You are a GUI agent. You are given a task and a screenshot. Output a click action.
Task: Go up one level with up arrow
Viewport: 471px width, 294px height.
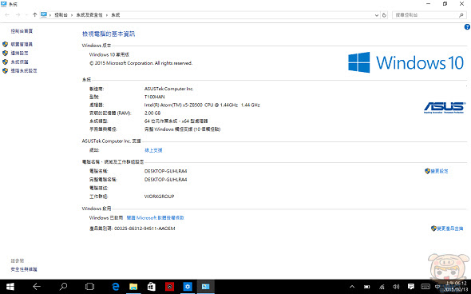[x=35, y=14]
